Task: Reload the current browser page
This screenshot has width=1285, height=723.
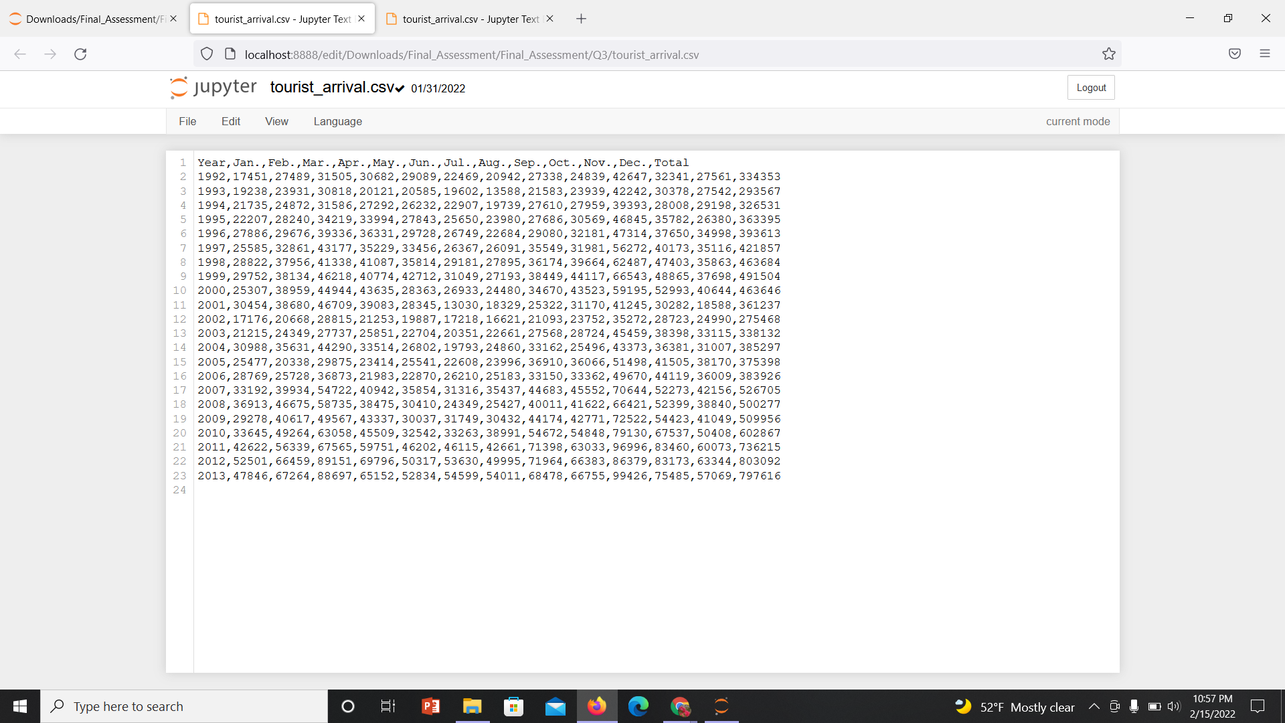Action: click(80, 54)
